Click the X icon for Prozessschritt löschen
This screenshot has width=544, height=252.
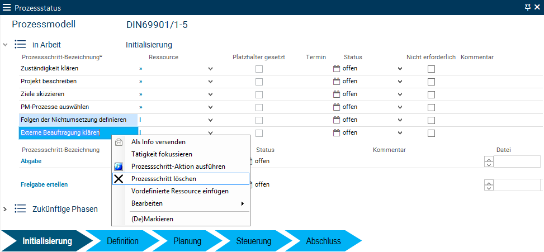(x=119, y=179)
